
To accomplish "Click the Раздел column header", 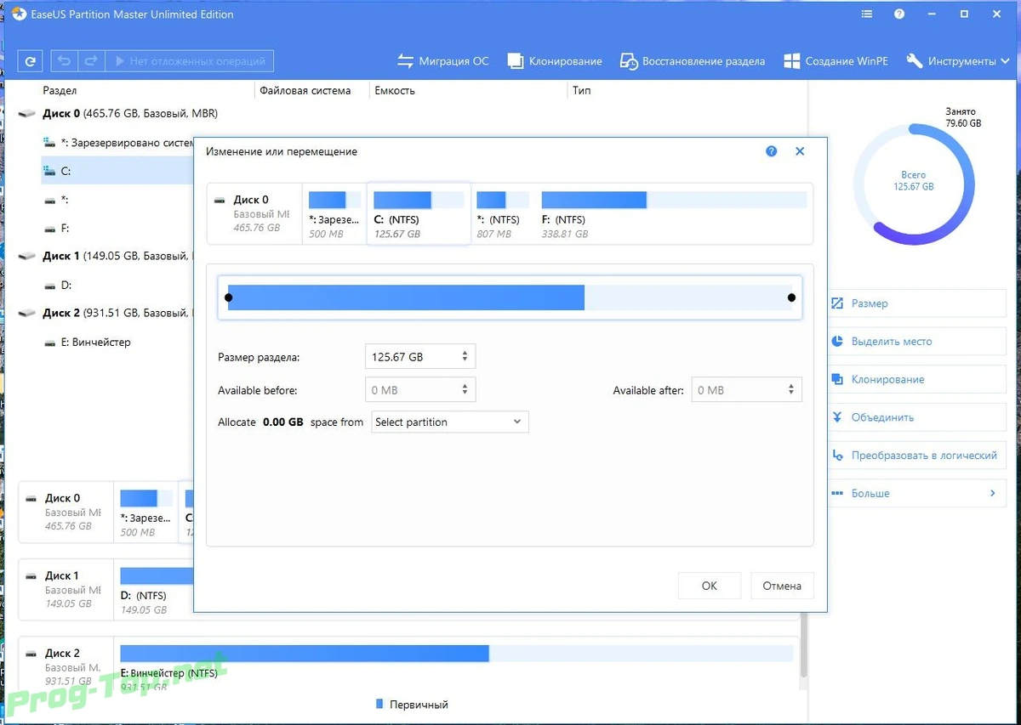I will point(60,90).
